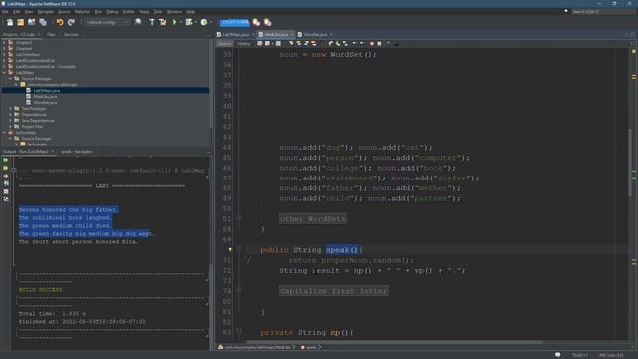Switch to the LabSMaps.java editor tab
Image resolution: width=638 pixels, height=359 pixels.
(235, 35)
